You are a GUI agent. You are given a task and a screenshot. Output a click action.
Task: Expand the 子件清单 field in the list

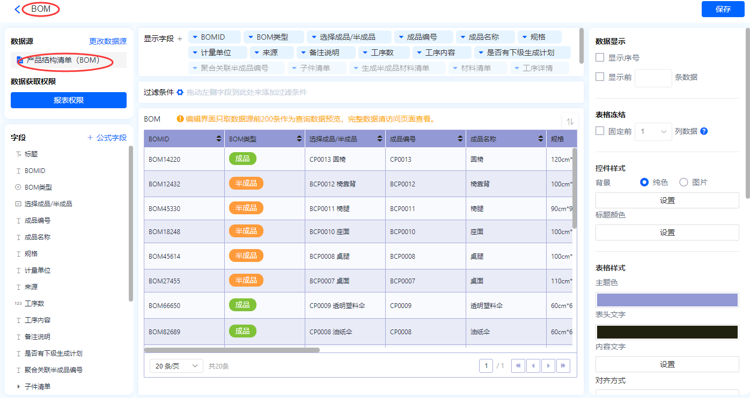(x=19, y=386)
